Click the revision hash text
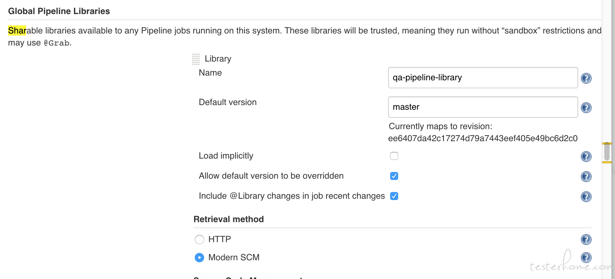This screenshot has height=279, width=615. coord(483,138)
